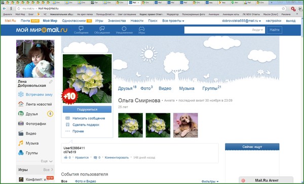The width and height of the screenshot is (304, 184).
Task: Click the Конфликт game icon in the sidebar
Action: point(21,179)
